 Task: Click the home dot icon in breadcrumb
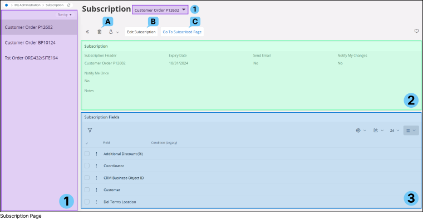[7, 5]
